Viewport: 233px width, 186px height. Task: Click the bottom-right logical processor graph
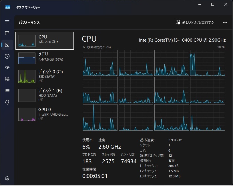point(207,117)
